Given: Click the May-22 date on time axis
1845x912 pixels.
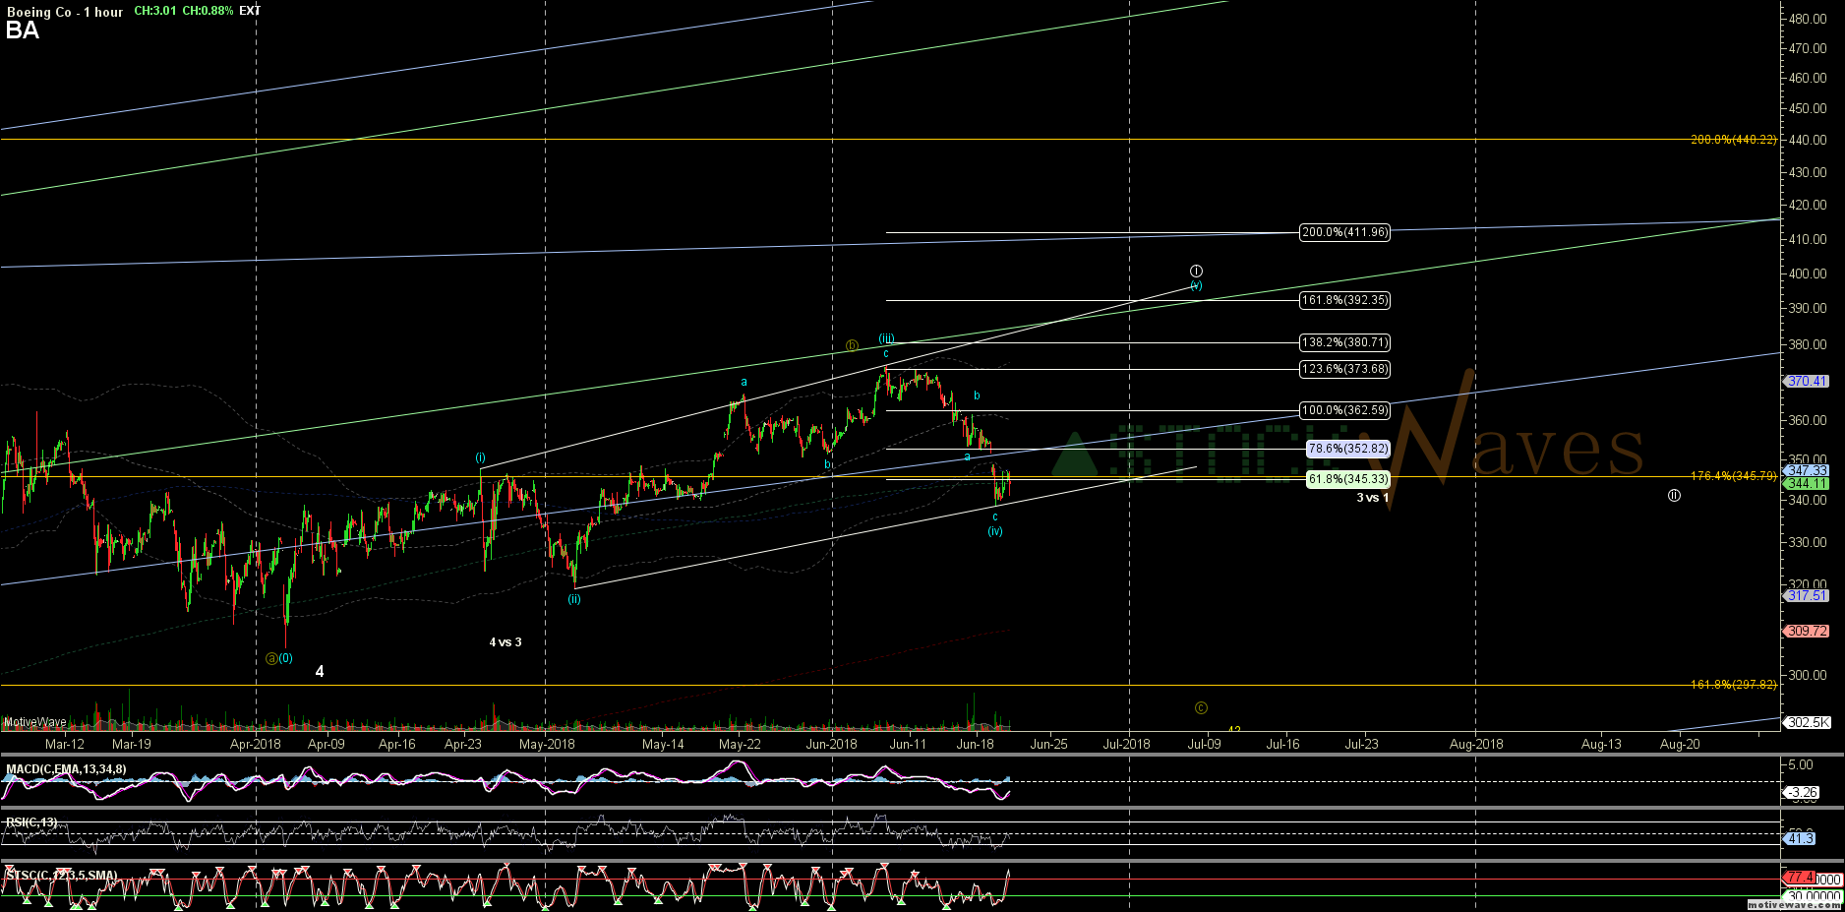Looking at the screenshot, I should tap(740, 744).
